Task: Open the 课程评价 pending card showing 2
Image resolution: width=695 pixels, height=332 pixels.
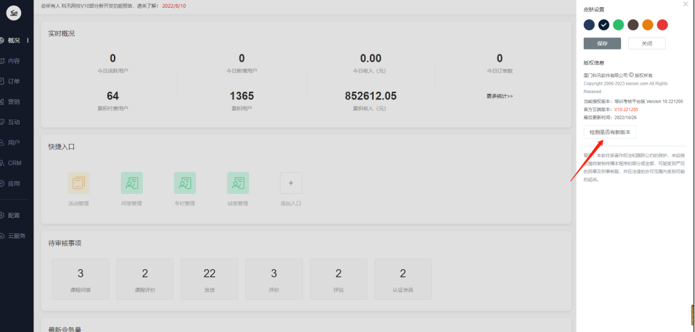Action: pyautogui.click(x=145, y=279)
